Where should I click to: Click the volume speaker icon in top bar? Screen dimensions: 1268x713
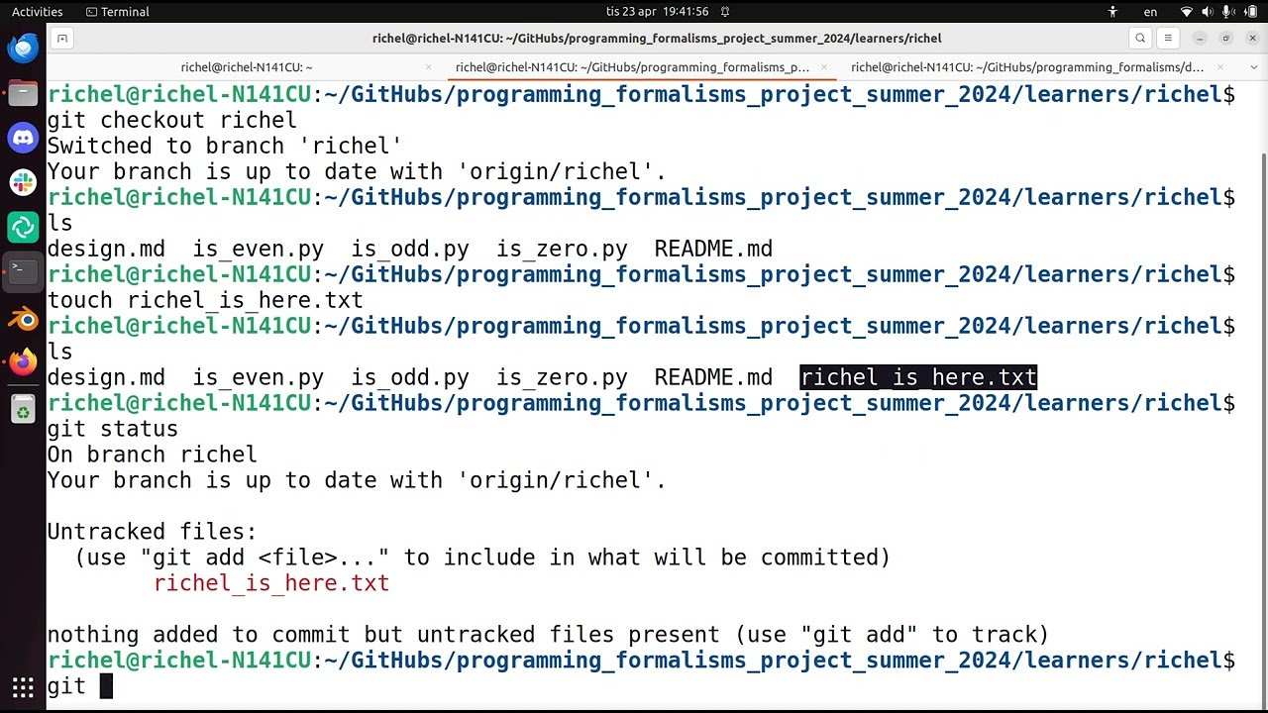point(1208,12)
